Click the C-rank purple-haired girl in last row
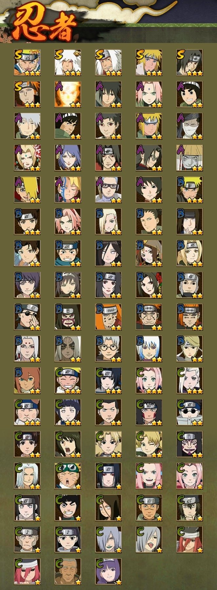Image resolution: width=217 pixels, height=590 pixels. click(108, 572)
